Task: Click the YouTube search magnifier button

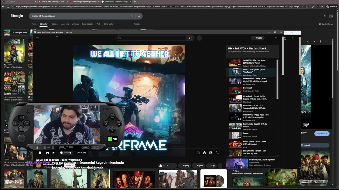Action: point(190,38)
